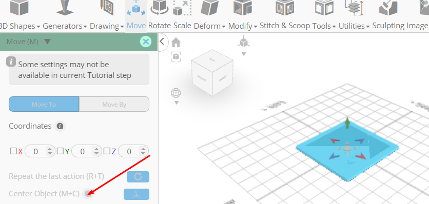This screenshot has width=429, height=204.
Task: Show the Center Object info tooltip icon
Action: 88,194
